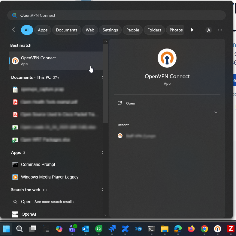Go back with the left arrow button
The width and height of the screenshot is (236, 236).
click(15, 30)
